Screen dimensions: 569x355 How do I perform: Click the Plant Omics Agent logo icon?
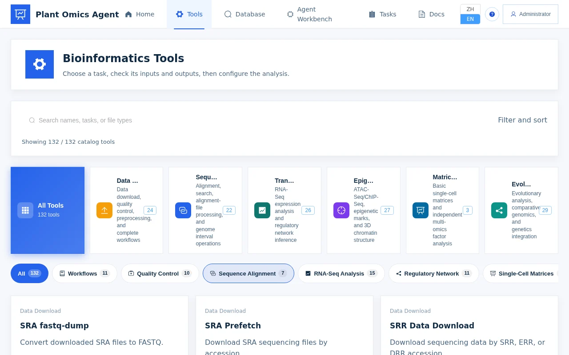[x=20, y=14]
